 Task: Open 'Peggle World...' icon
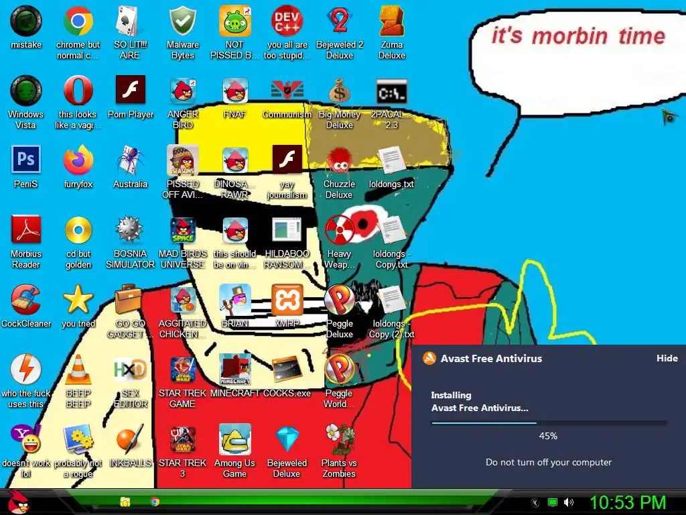[339, 369]
